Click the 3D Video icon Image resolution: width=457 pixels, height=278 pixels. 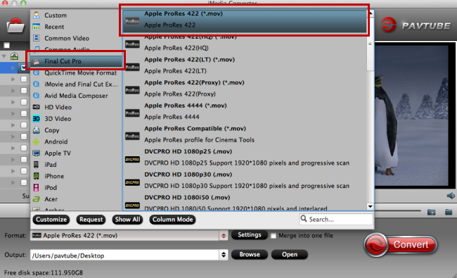tap(37, 118)
